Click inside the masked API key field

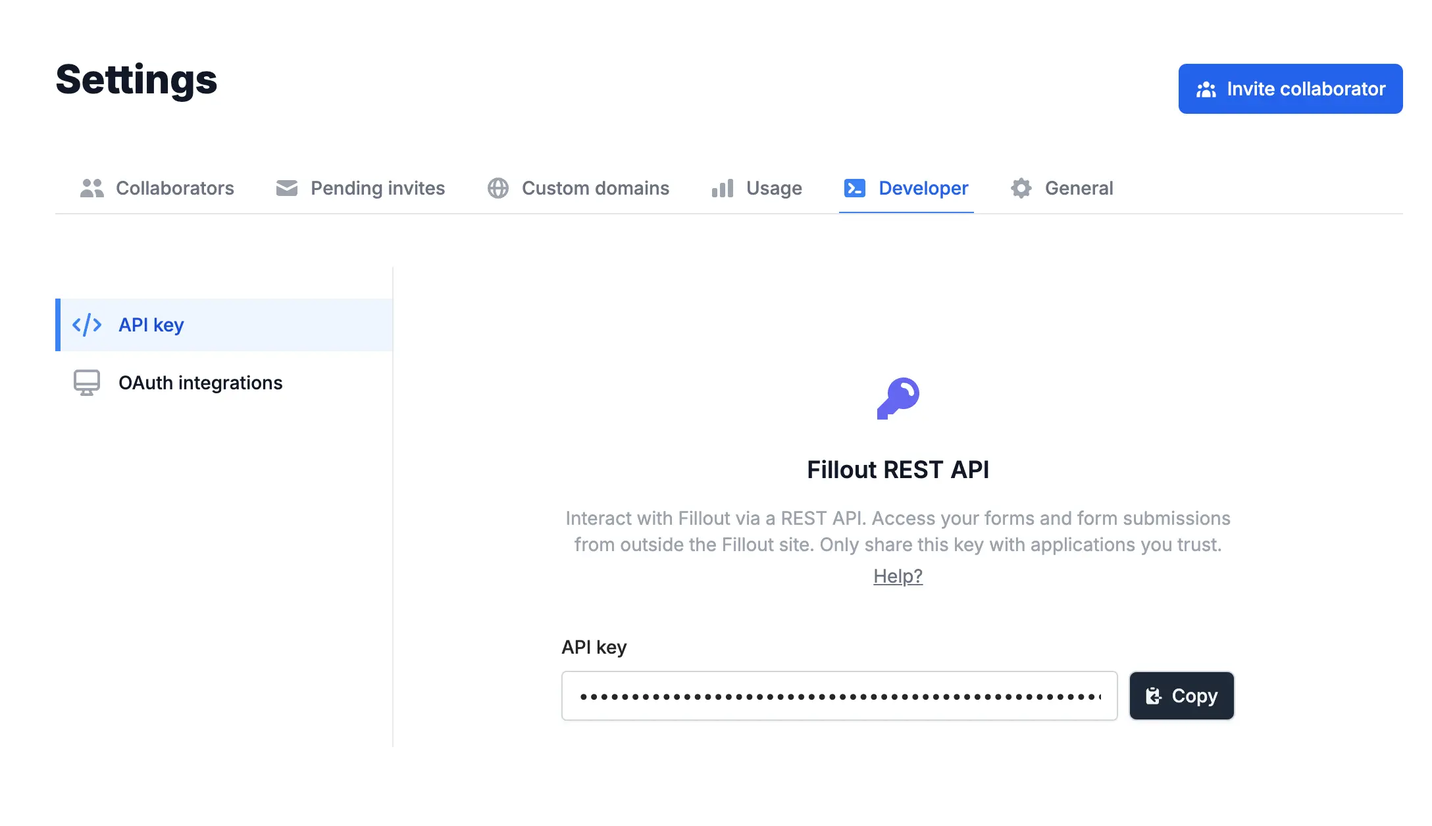[x=839, y=695]
